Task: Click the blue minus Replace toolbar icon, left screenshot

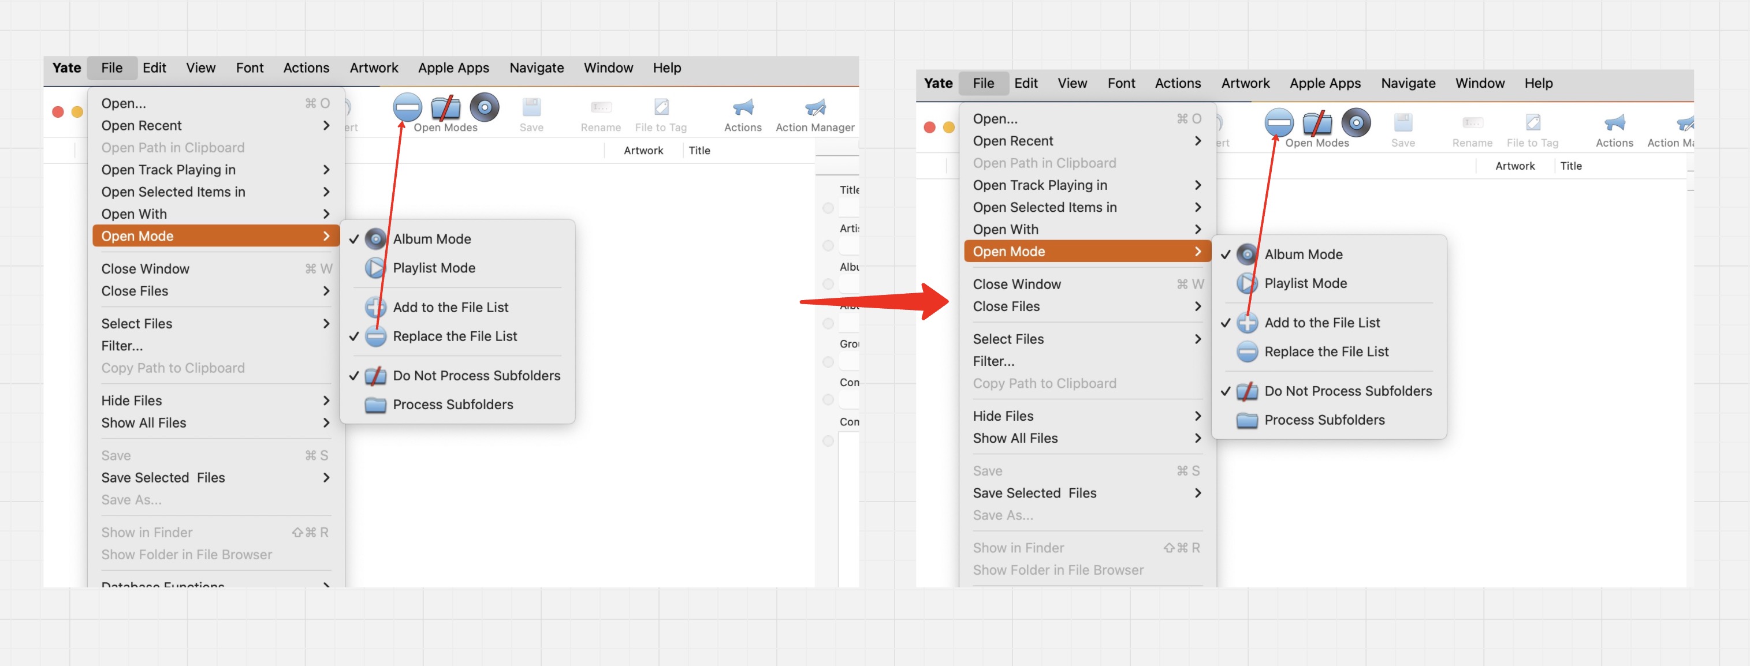Action: tap(407, 107)
